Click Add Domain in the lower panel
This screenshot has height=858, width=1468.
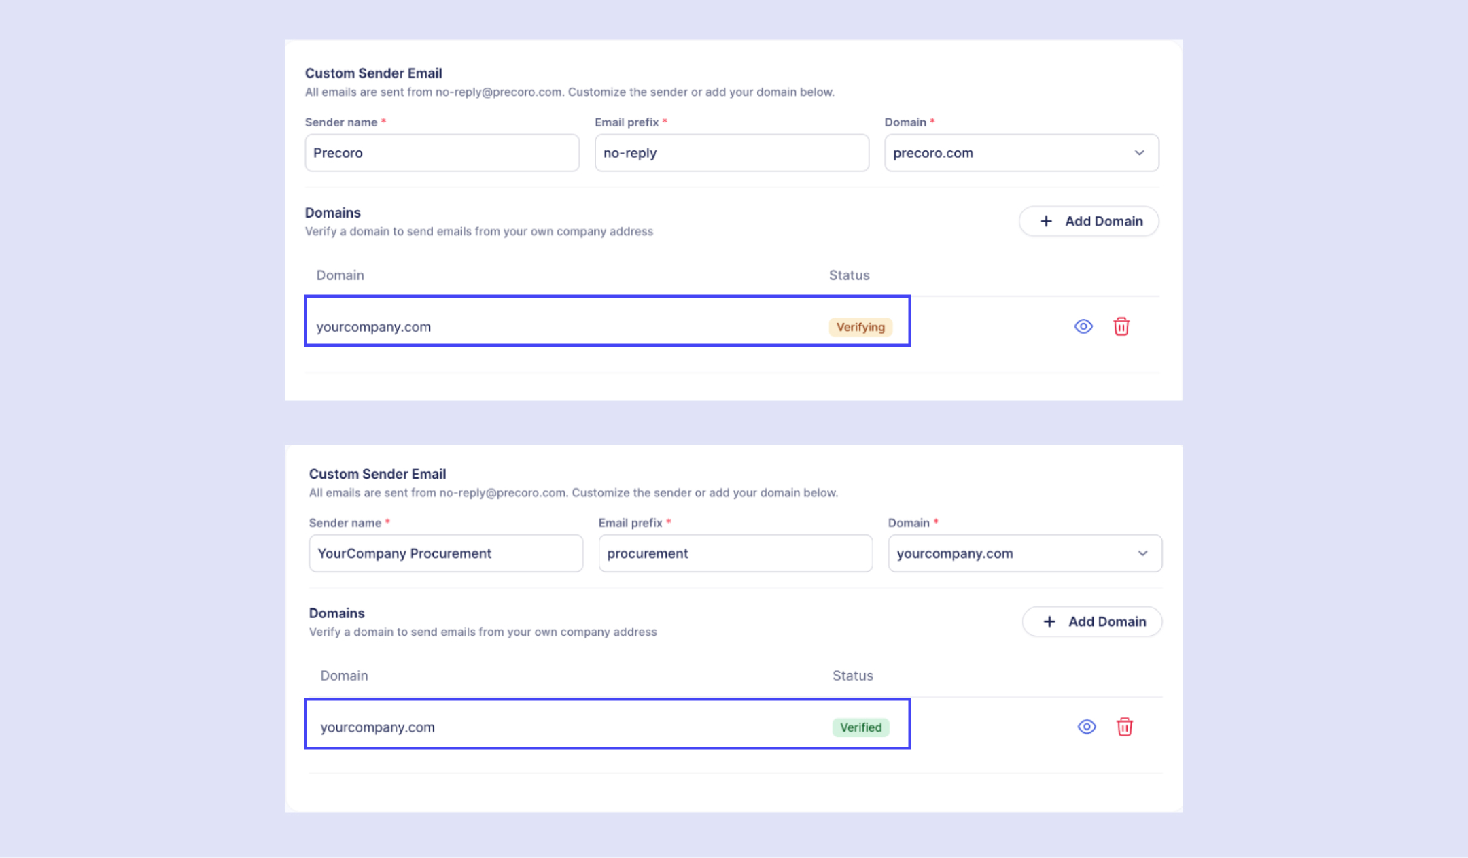1092,621
